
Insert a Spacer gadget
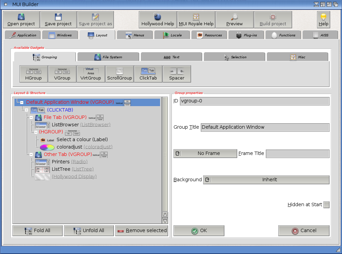tap(177, 74)
